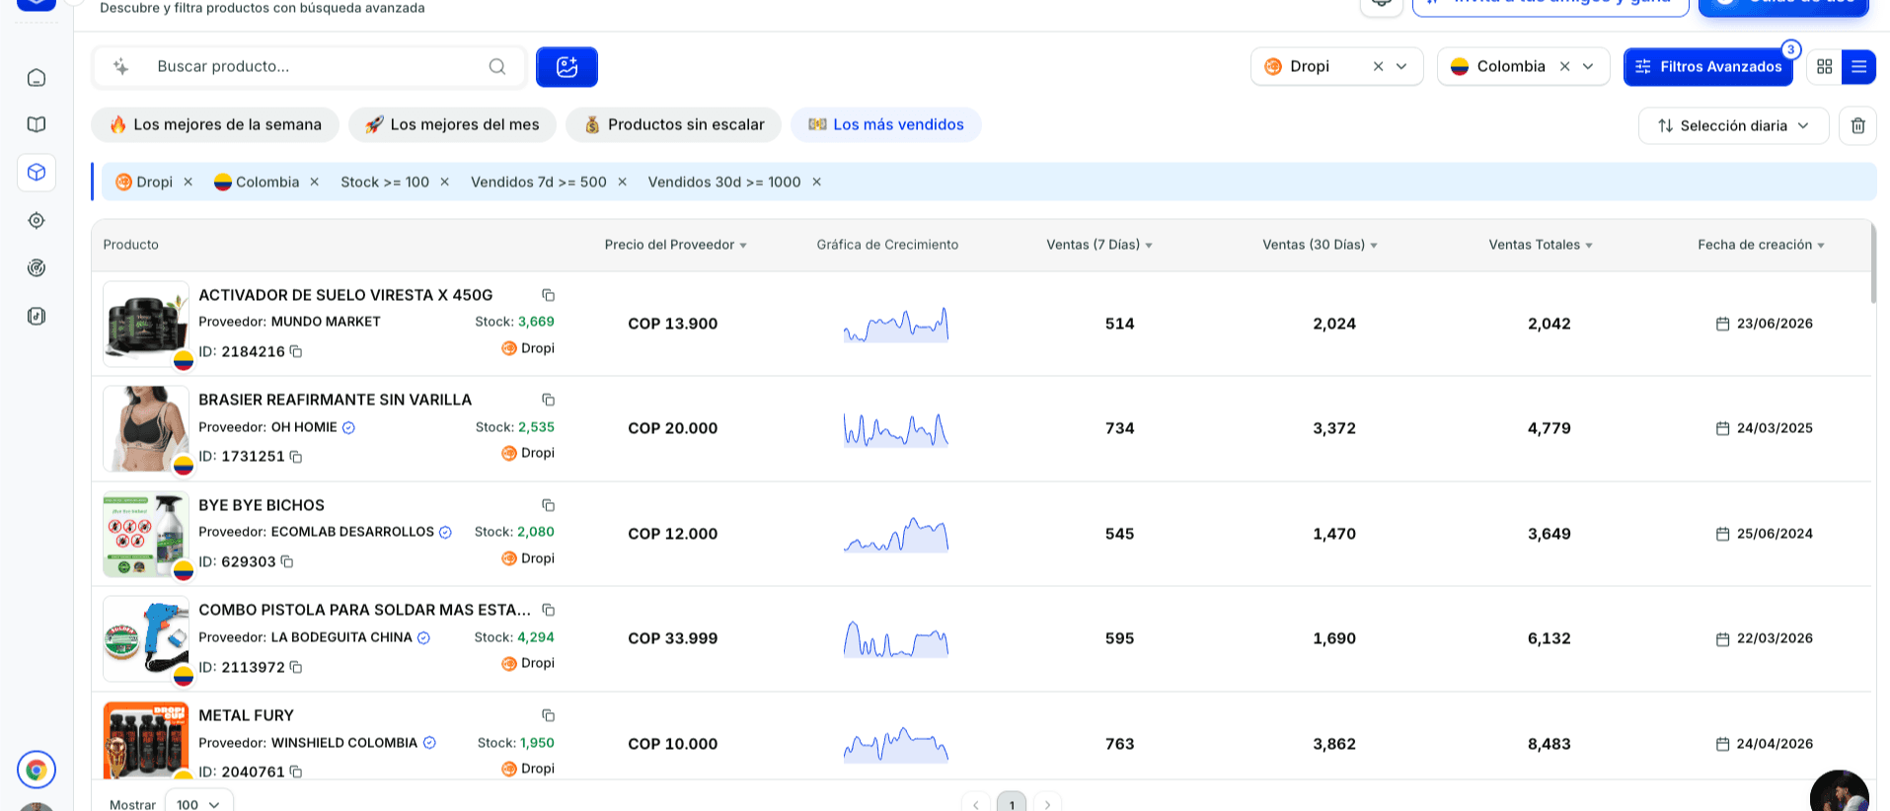Open COMBO PISTOLA PARA SOLDAR thumbnail

point(146,638)
